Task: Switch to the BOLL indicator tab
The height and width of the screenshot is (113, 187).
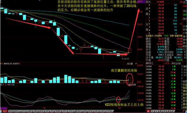Action: 17,111
